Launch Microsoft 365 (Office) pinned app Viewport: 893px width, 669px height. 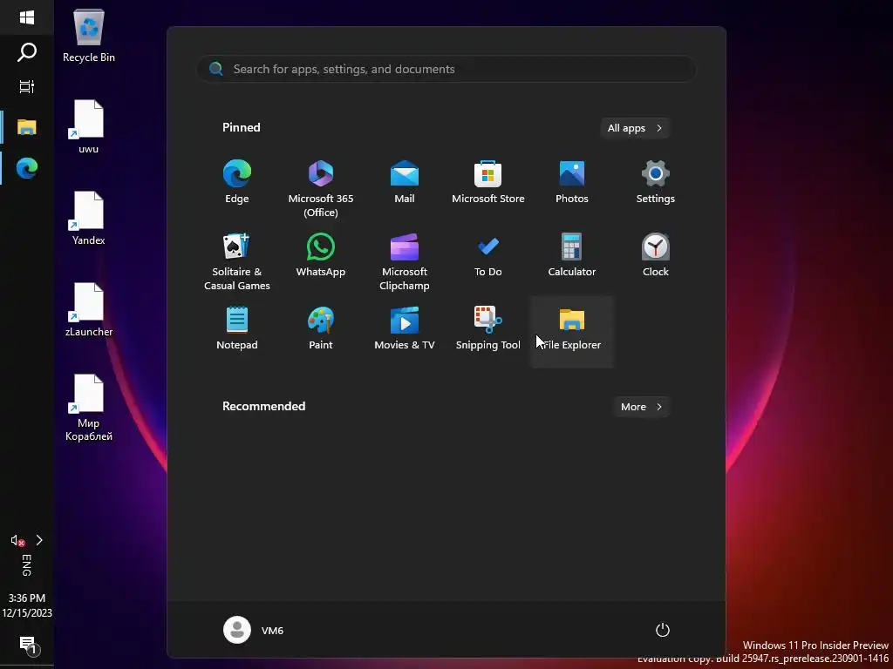321,188
